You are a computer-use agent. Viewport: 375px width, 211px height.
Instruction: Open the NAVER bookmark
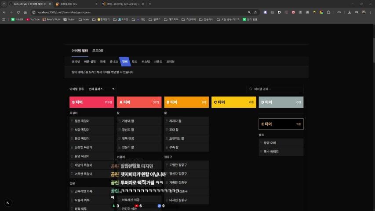(x=17, y=19)
